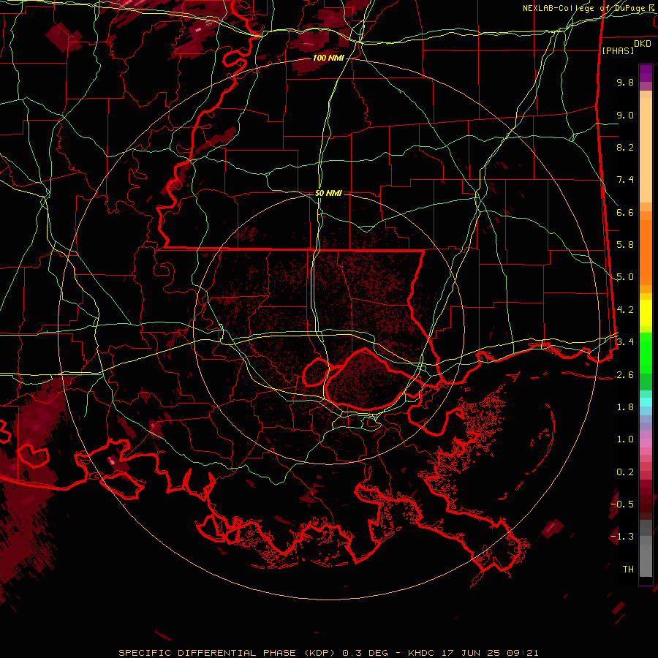Image resolution: width=658 pixels, height=658 pixels.
Task: Click the yellow segment of the color bar
Action: tap(646, 313)
